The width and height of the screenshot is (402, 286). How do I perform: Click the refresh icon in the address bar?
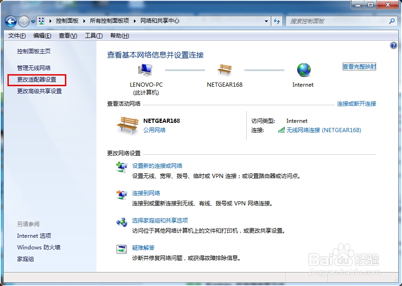[277, 21]
